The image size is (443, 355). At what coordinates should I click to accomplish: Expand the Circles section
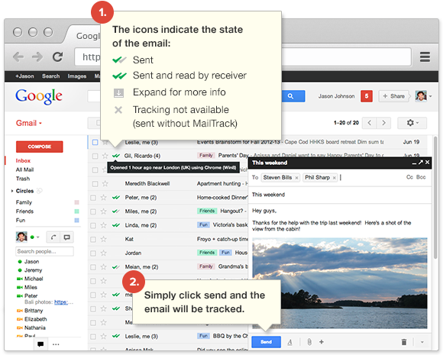pyautogui.click(x=12, y=191)
